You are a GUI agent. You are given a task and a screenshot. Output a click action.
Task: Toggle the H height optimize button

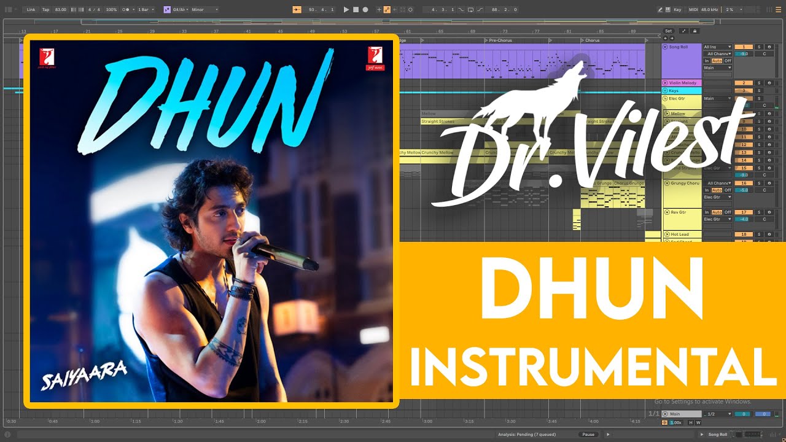(x=691, y=423)
